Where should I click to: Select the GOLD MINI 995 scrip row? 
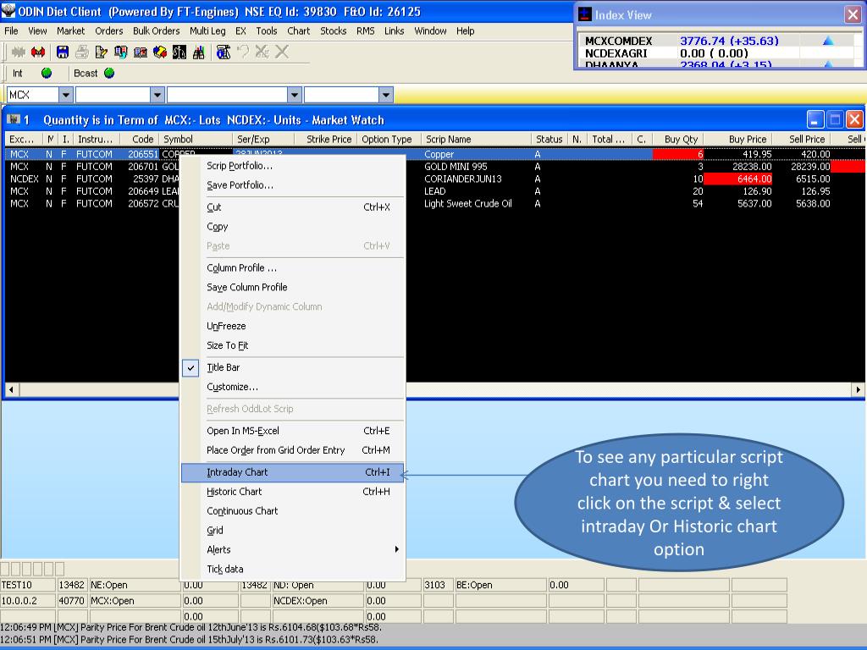coord(434,167)
